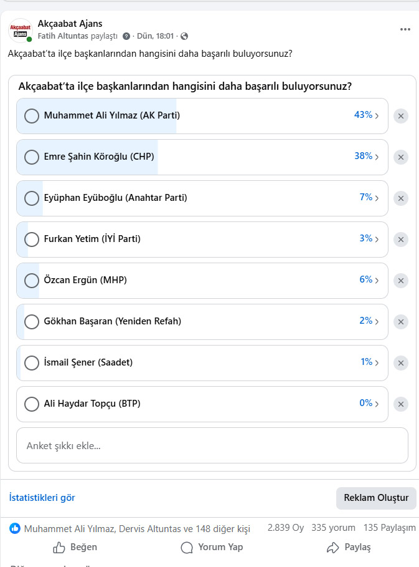Open the 335 yorum comments count

point(333,528)
